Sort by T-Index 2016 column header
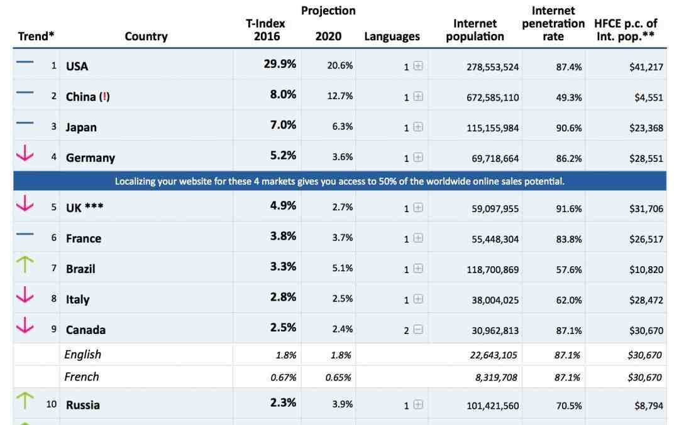The width and height of the screenshot is (679, 425). coord(266,30)
